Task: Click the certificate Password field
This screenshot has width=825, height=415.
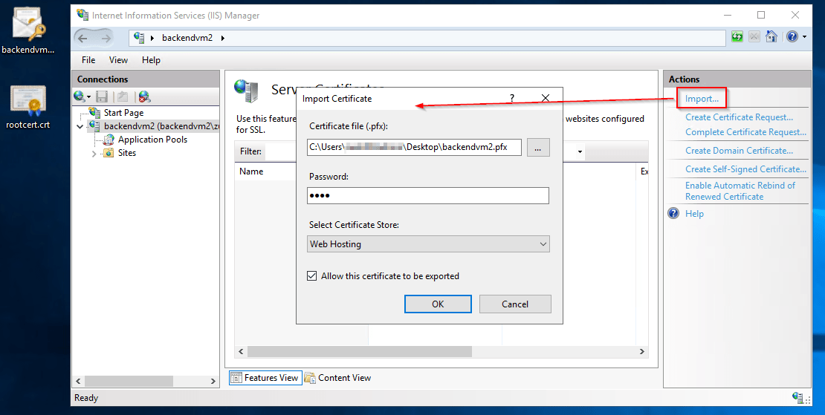Action: 427,195
